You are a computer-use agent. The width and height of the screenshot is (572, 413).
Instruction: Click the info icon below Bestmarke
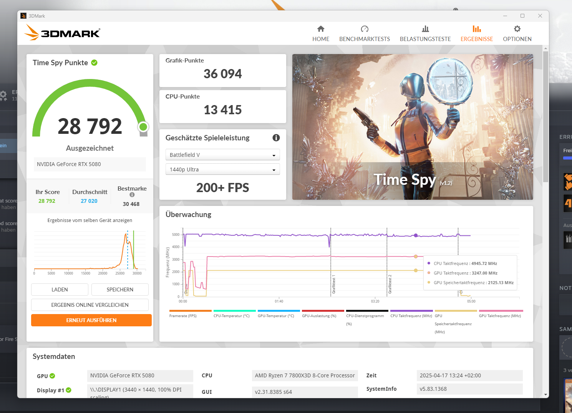132,194
